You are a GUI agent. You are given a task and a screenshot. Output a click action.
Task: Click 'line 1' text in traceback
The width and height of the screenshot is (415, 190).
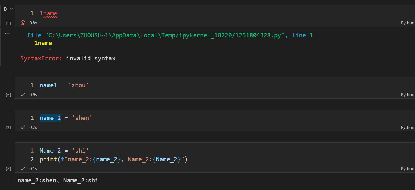tap(302, 35)
